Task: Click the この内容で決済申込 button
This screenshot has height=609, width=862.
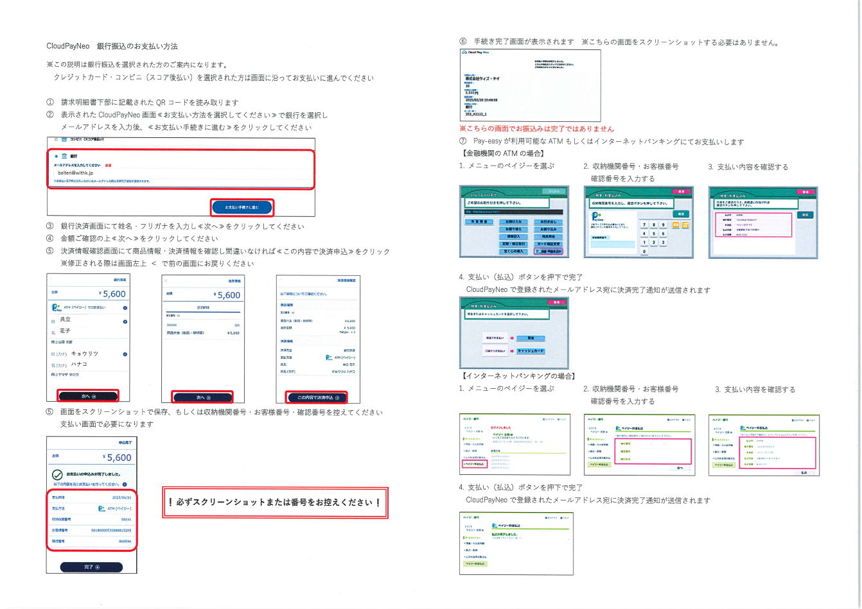Action: pyautogui.click(x=316, y=397)
